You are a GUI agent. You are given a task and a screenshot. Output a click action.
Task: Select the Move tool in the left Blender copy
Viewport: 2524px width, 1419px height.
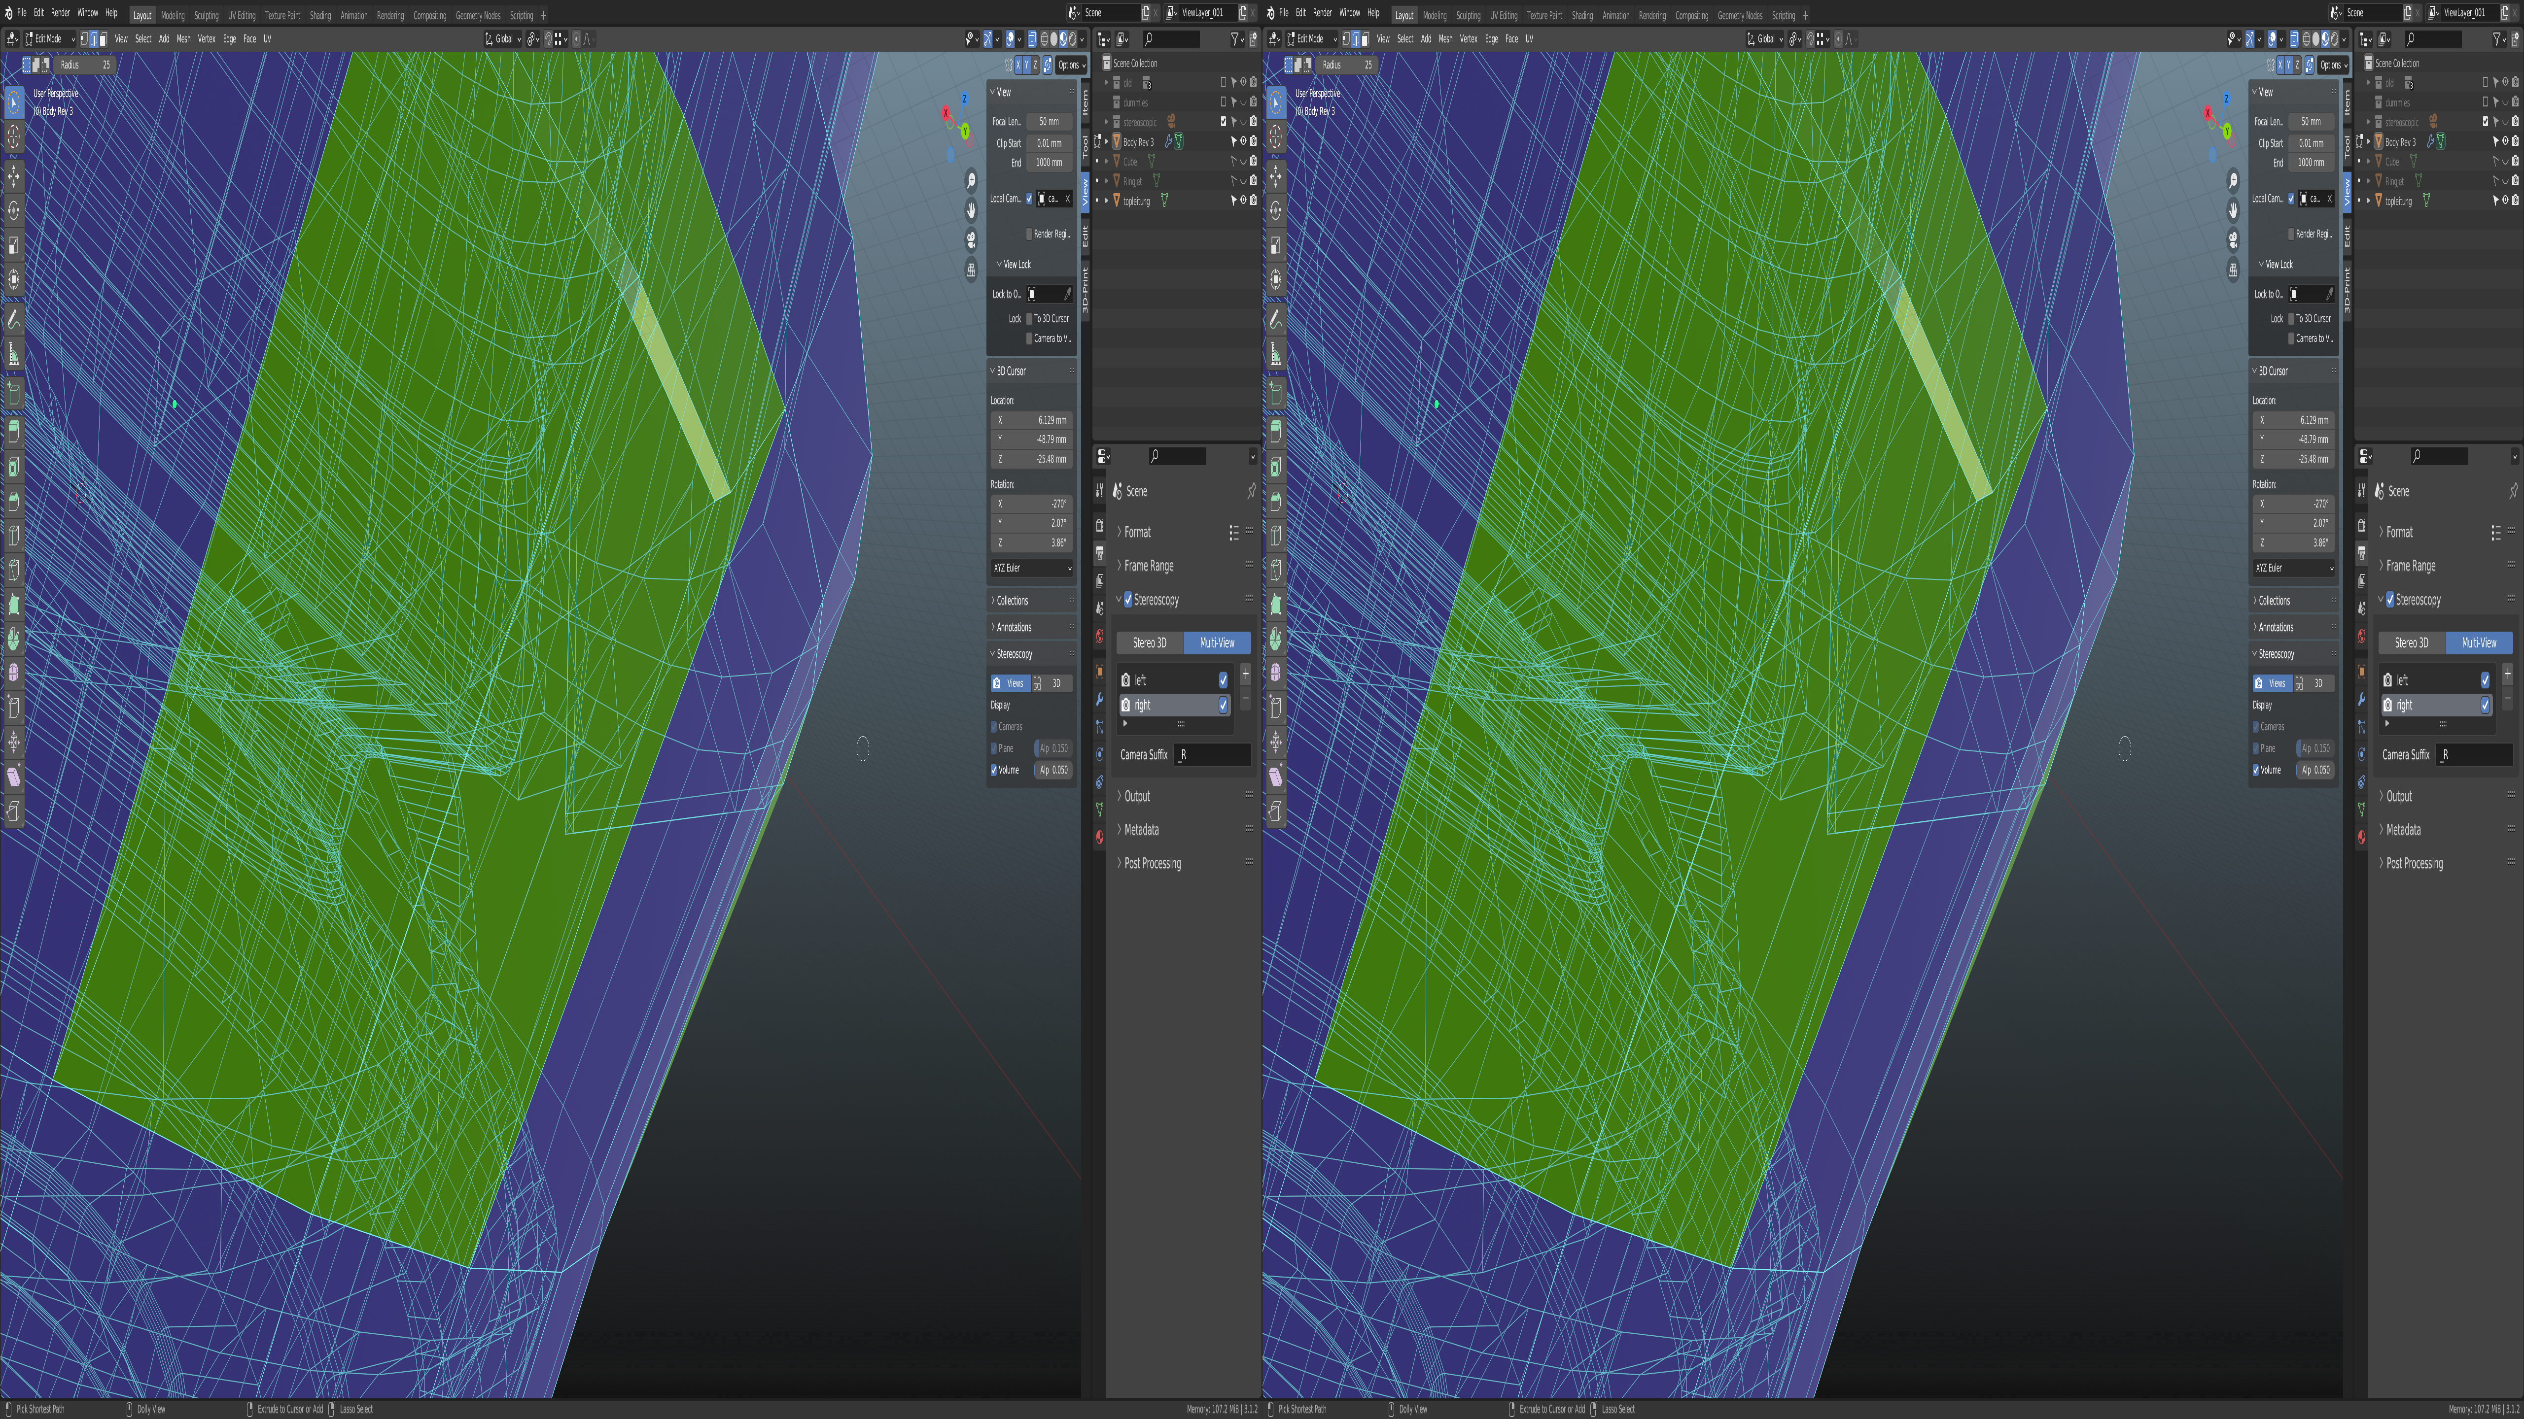coord(14,176)
